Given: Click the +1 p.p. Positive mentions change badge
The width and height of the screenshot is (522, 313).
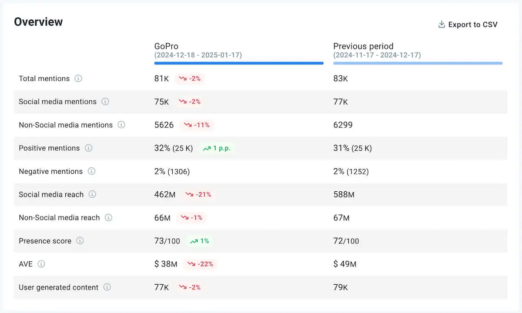Looking at the screenshot, I should pos(217,148).
